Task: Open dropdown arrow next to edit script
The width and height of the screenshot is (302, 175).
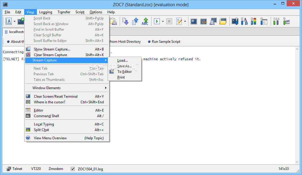Action: click(185, 21)
